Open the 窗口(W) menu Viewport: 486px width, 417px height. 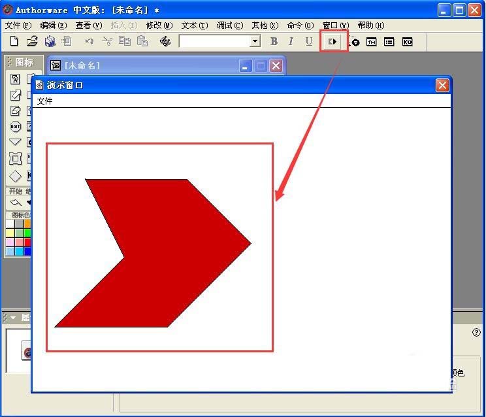point(336,25)
